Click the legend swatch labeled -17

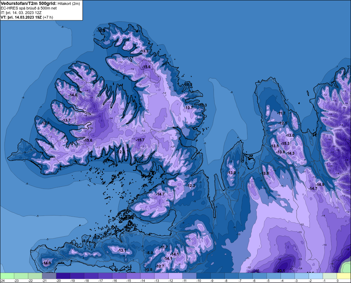point(105,276)
